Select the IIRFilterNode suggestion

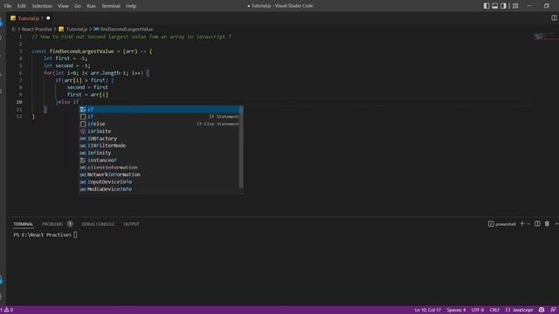[x=159, y=146]
